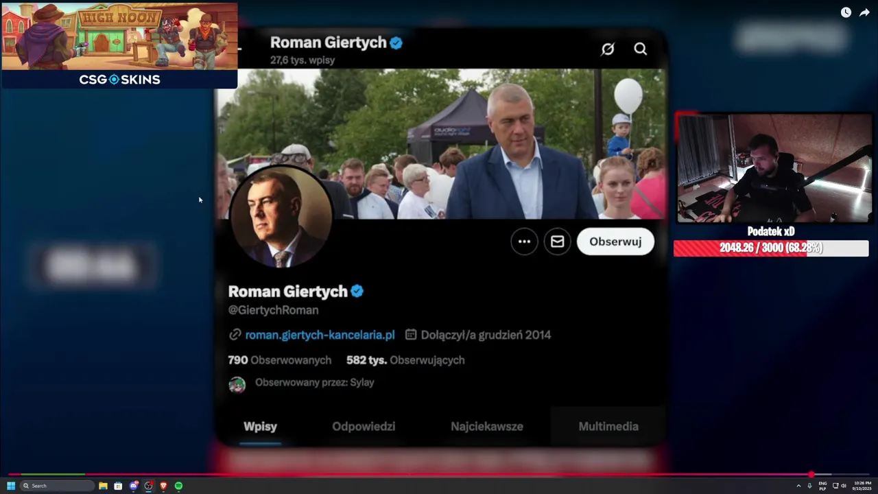Click the envelope message icon
Viewport: 878px width, 494px height.
point(557,242)
